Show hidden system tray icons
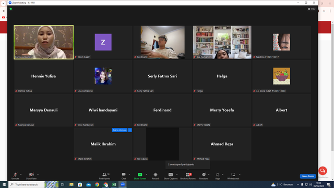 [x=298, y=184]
